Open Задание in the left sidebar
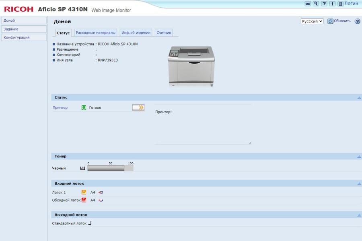Image resolution: width=362 pixels, height=241 pixels. pyautogui.click(x=24, y=29)
